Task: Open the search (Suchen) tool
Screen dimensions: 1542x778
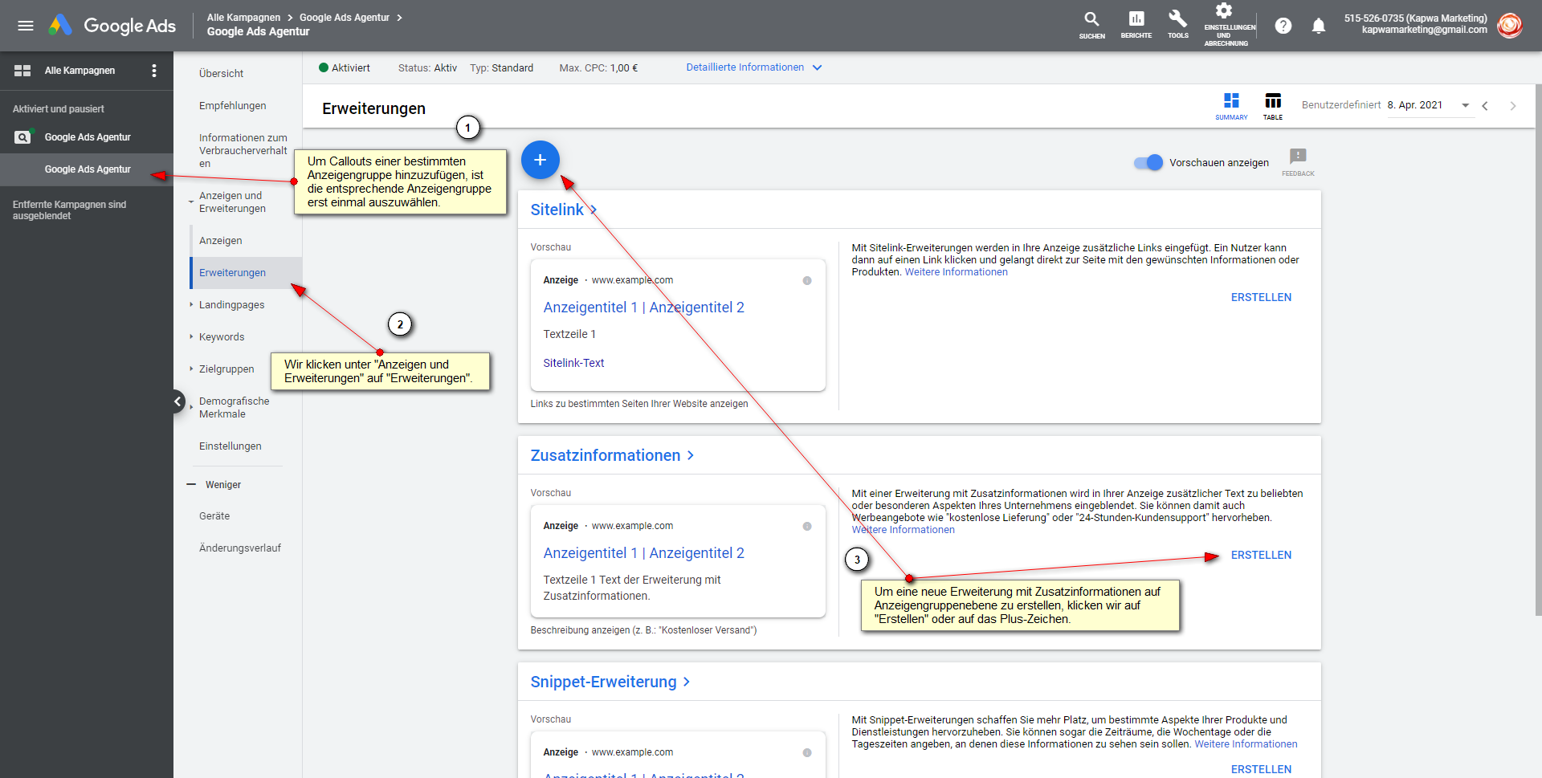Action: click(x=1091, y=25)
